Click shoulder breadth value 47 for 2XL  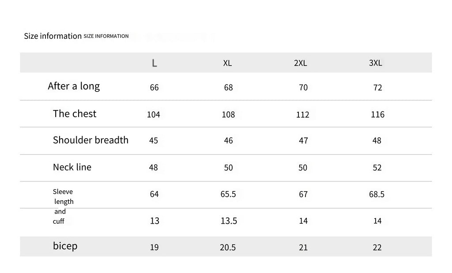[x=303, y=141]
